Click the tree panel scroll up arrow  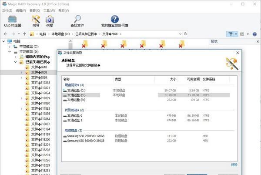click(70, 41)
